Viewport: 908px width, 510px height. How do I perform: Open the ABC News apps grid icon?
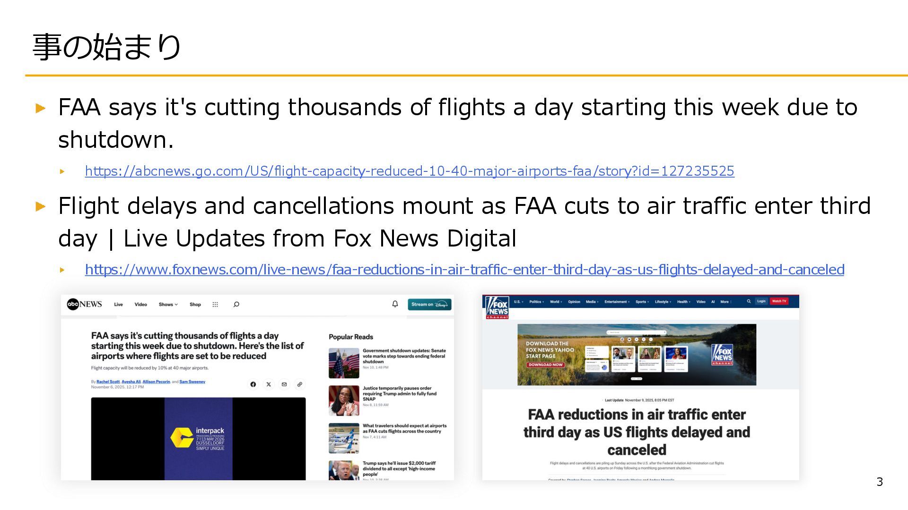click(x=215, y=305)
